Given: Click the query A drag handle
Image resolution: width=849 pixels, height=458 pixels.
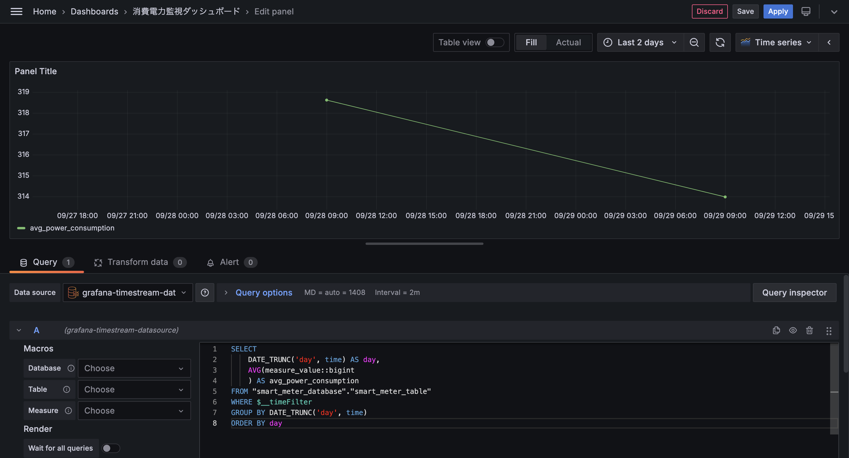Looking at the screenshot, I should coord(829,331).
